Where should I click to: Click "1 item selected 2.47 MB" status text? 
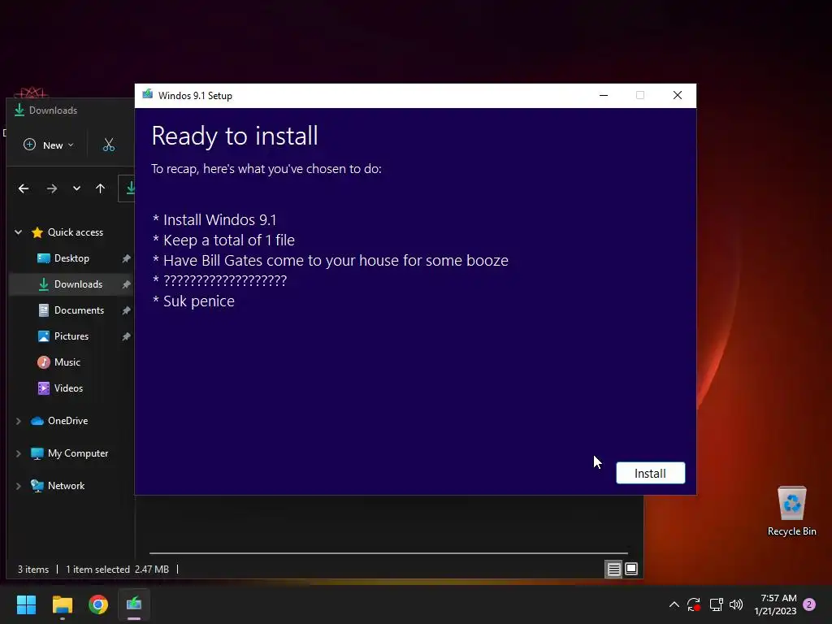click(117, 570)
